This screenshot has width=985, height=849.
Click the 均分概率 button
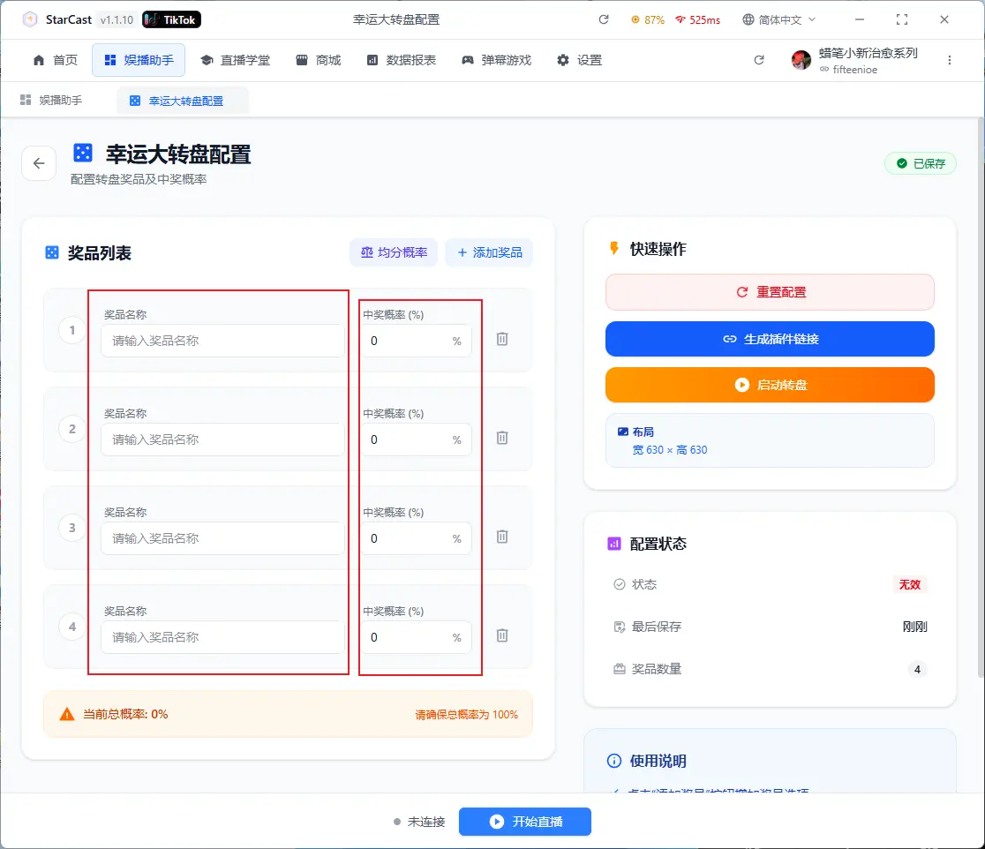tap(394, 252)
